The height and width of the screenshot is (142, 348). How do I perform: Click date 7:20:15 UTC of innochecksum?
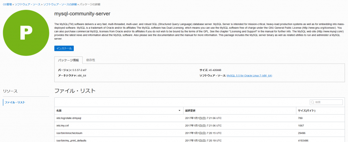[203, 133]
